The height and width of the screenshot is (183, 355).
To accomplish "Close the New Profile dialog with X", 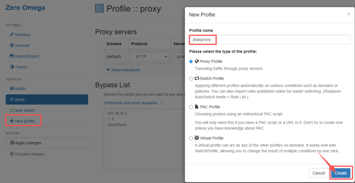I will pos(348,14).
